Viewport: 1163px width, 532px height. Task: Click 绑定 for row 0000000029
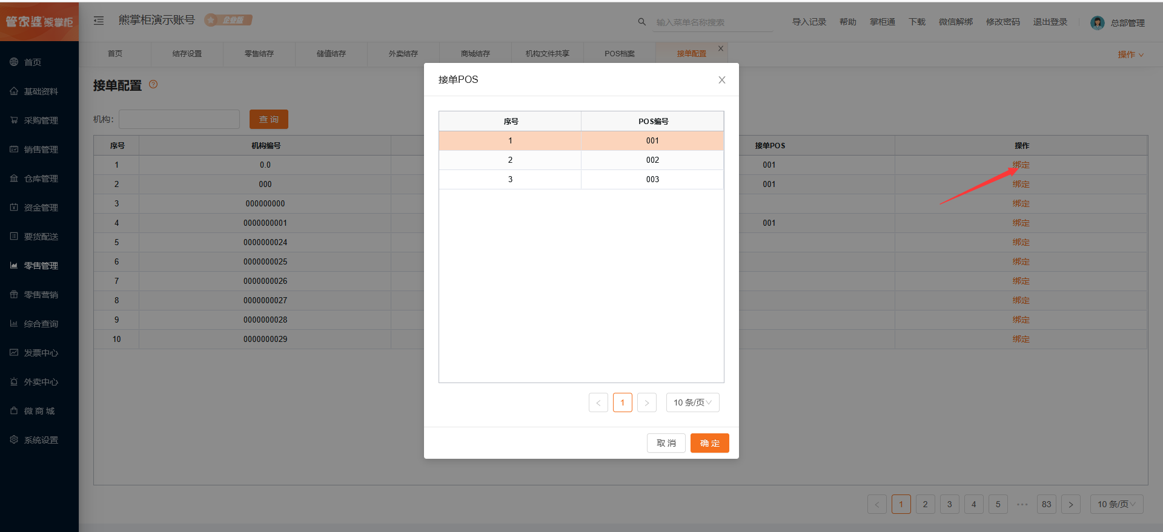tap(1021, 339)
